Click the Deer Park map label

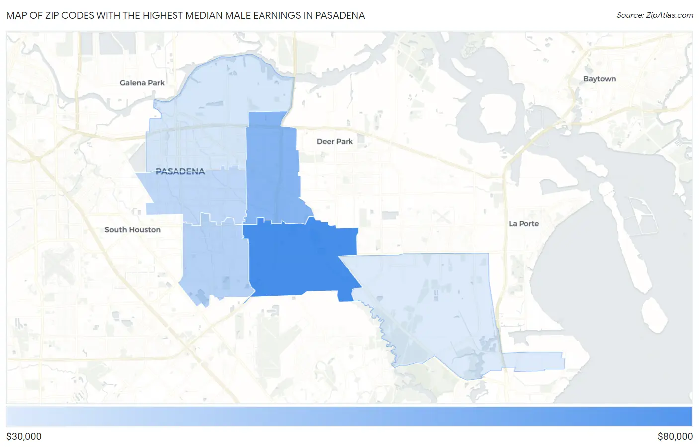coord(335,141)
